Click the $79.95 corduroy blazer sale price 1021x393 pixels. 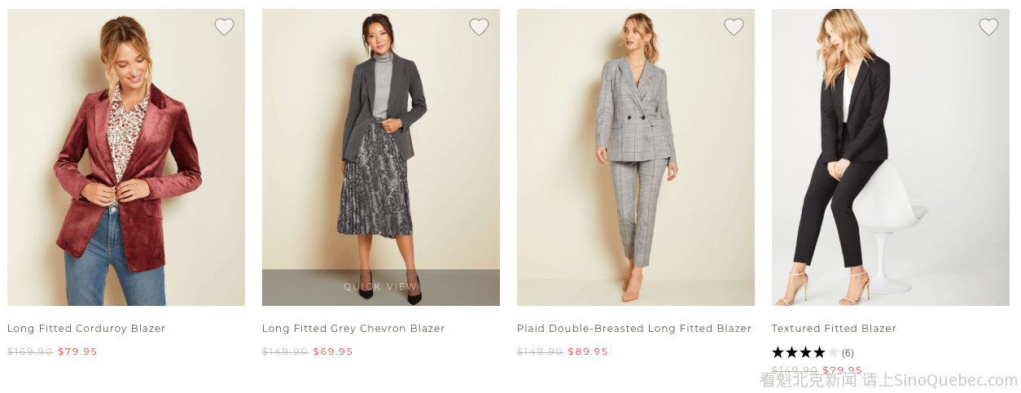[77, 352]
